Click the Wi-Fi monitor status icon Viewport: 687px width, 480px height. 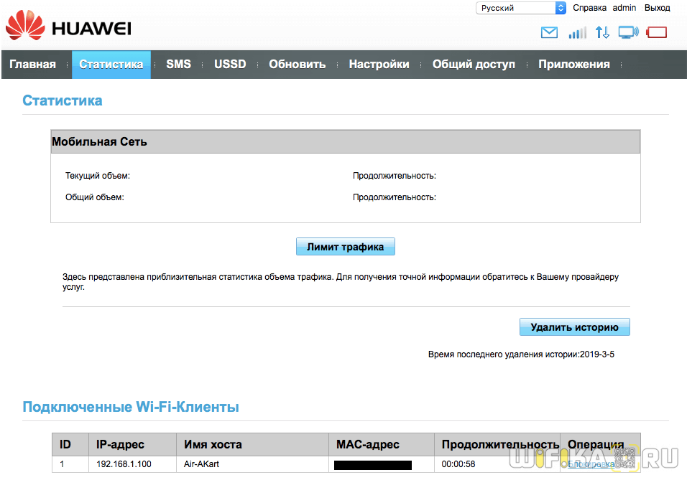point(629,32)
